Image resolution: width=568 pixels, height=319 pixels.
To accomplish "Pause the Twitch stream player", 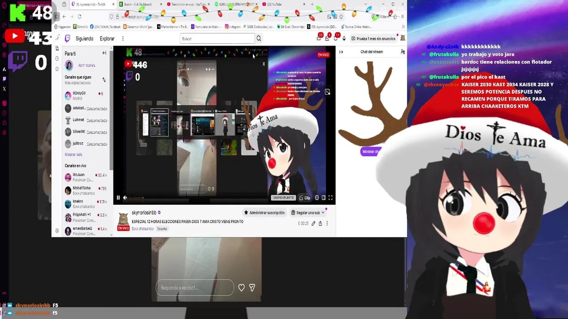I will (x=118, y=198).
